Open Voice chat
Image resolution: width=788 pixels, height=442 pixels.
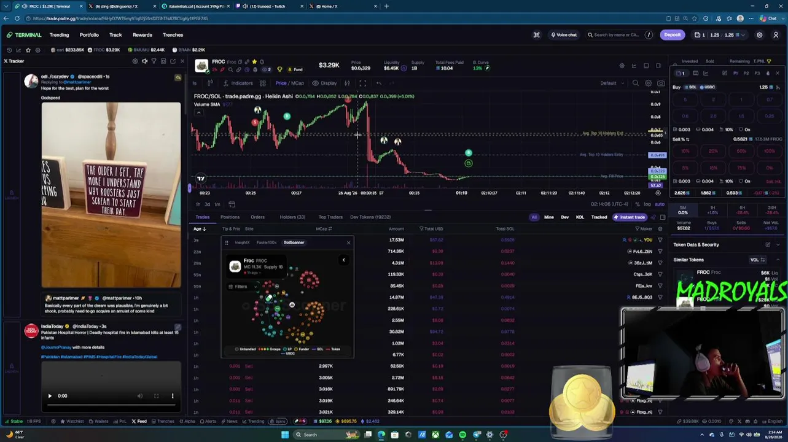point(564,35)
